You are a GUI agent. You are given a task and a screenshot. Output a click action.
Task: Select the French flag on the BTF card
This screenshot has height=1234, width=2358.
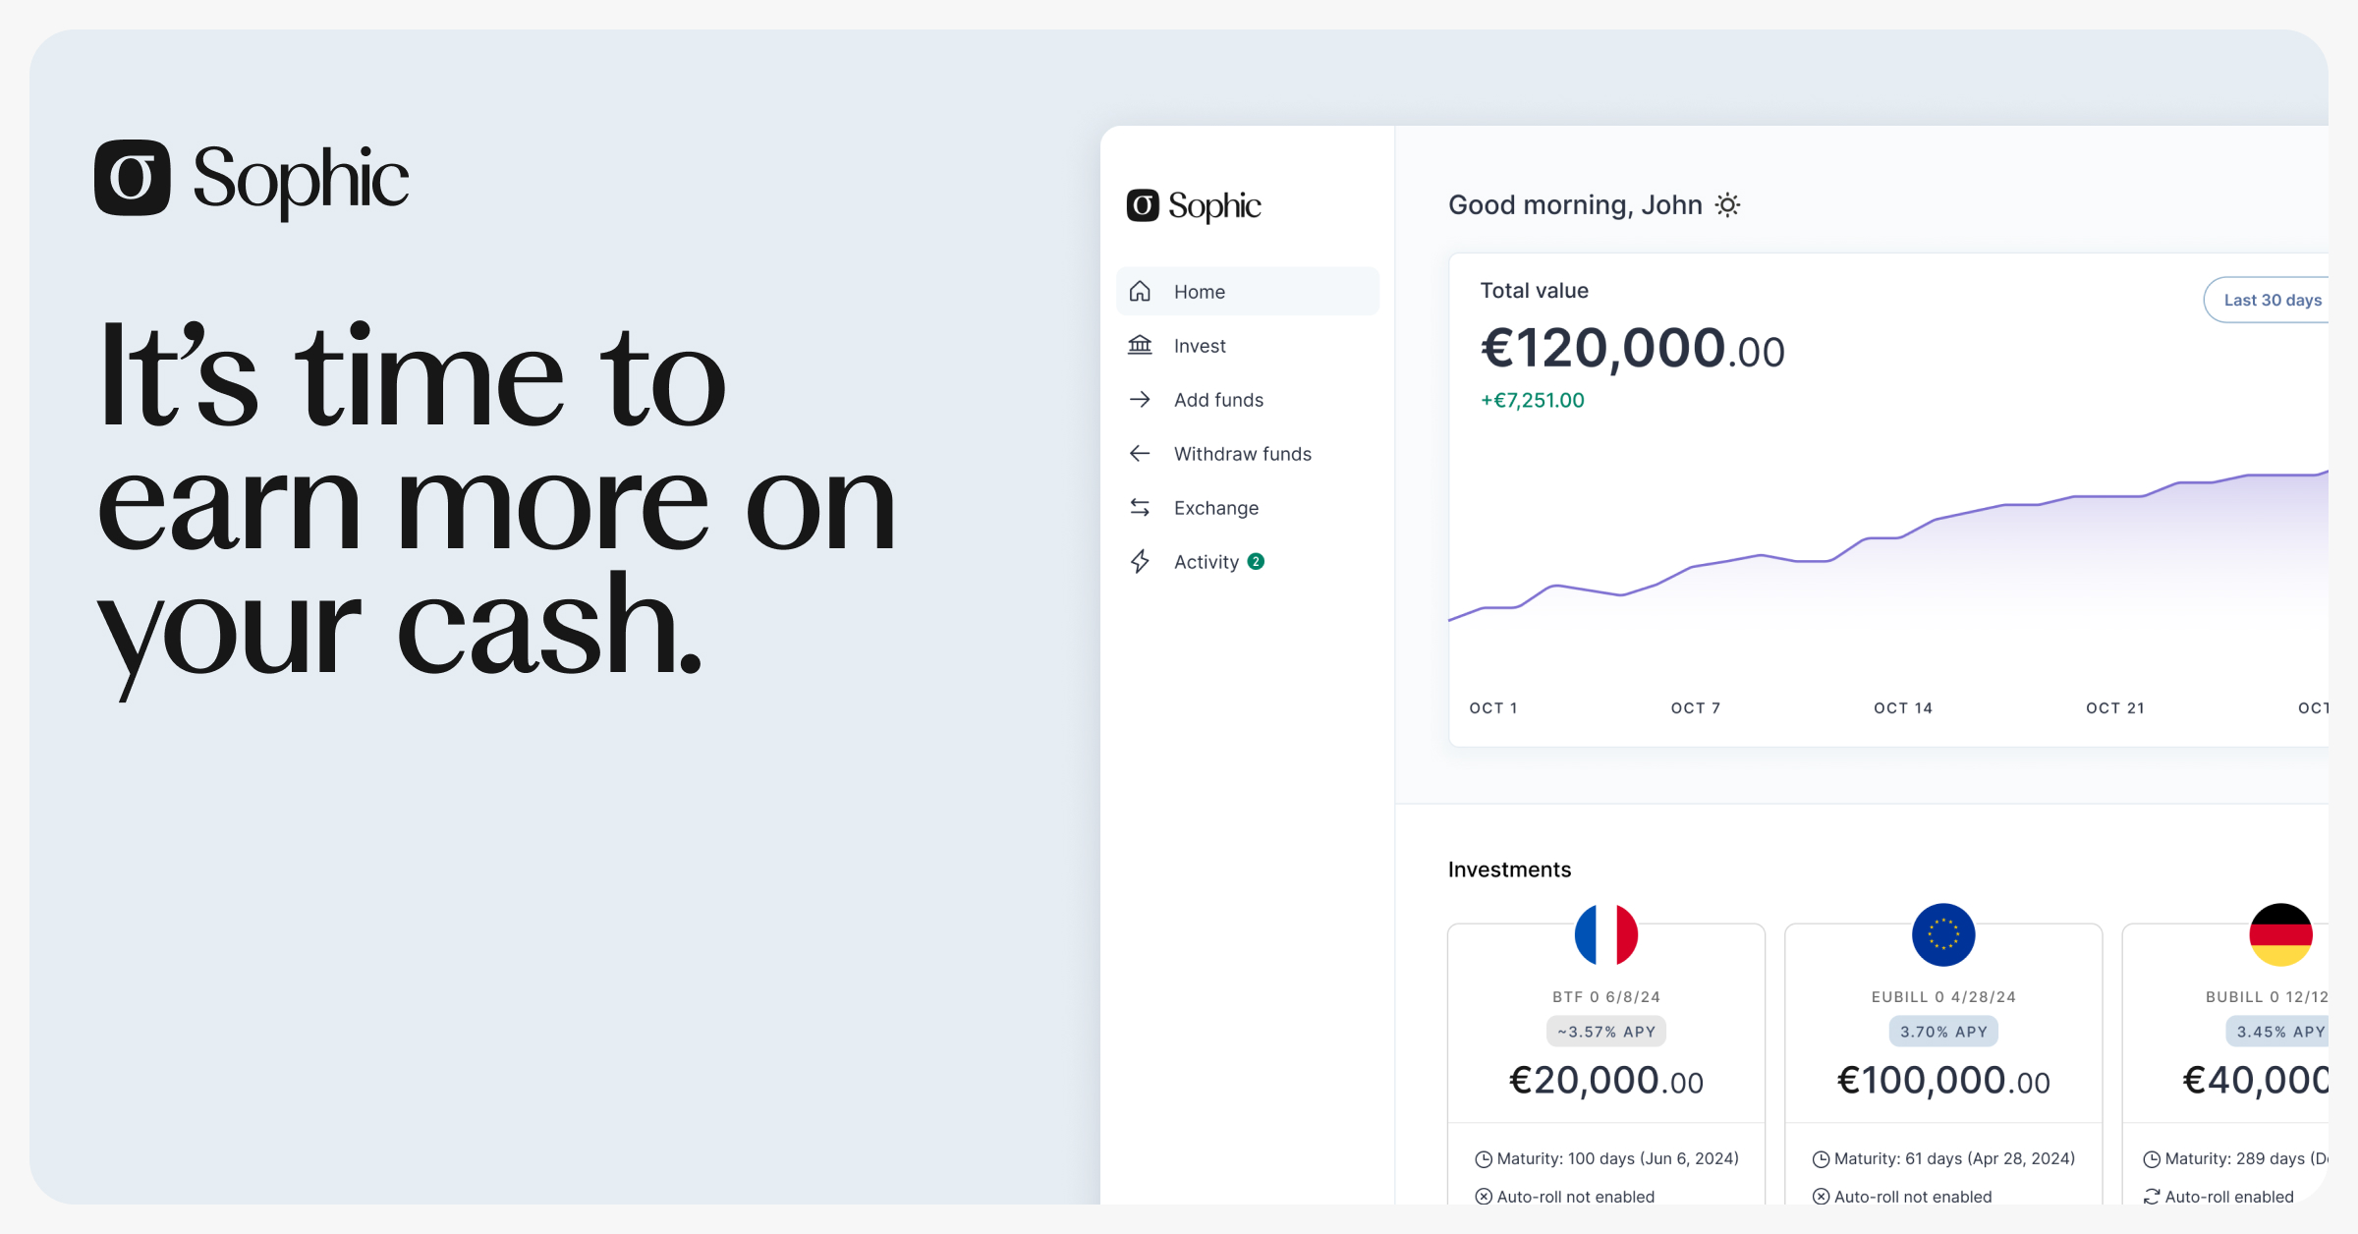point(1606,934)
